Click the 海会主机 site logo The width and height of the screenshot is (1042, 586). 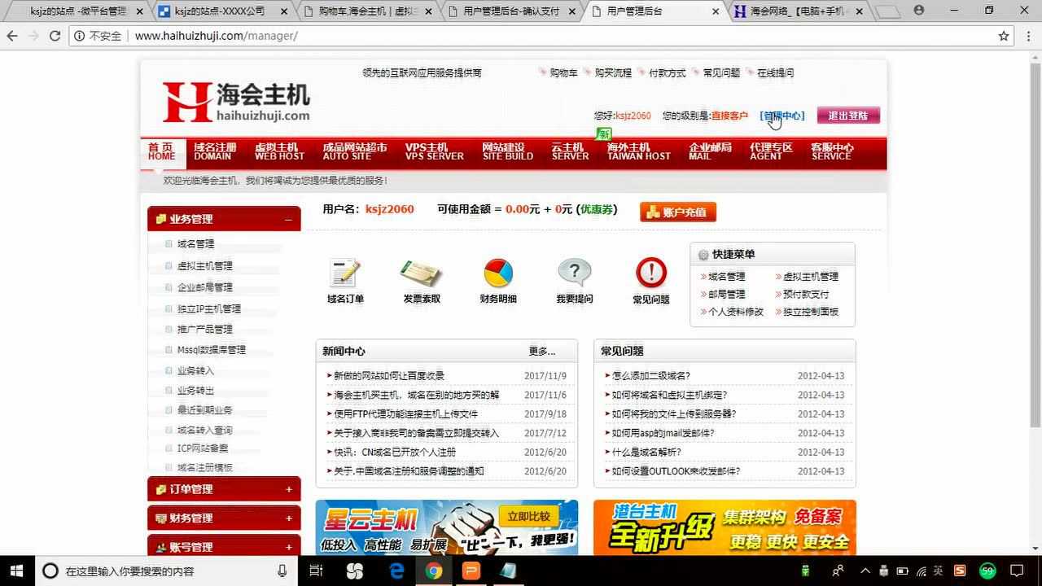point(236,102)
